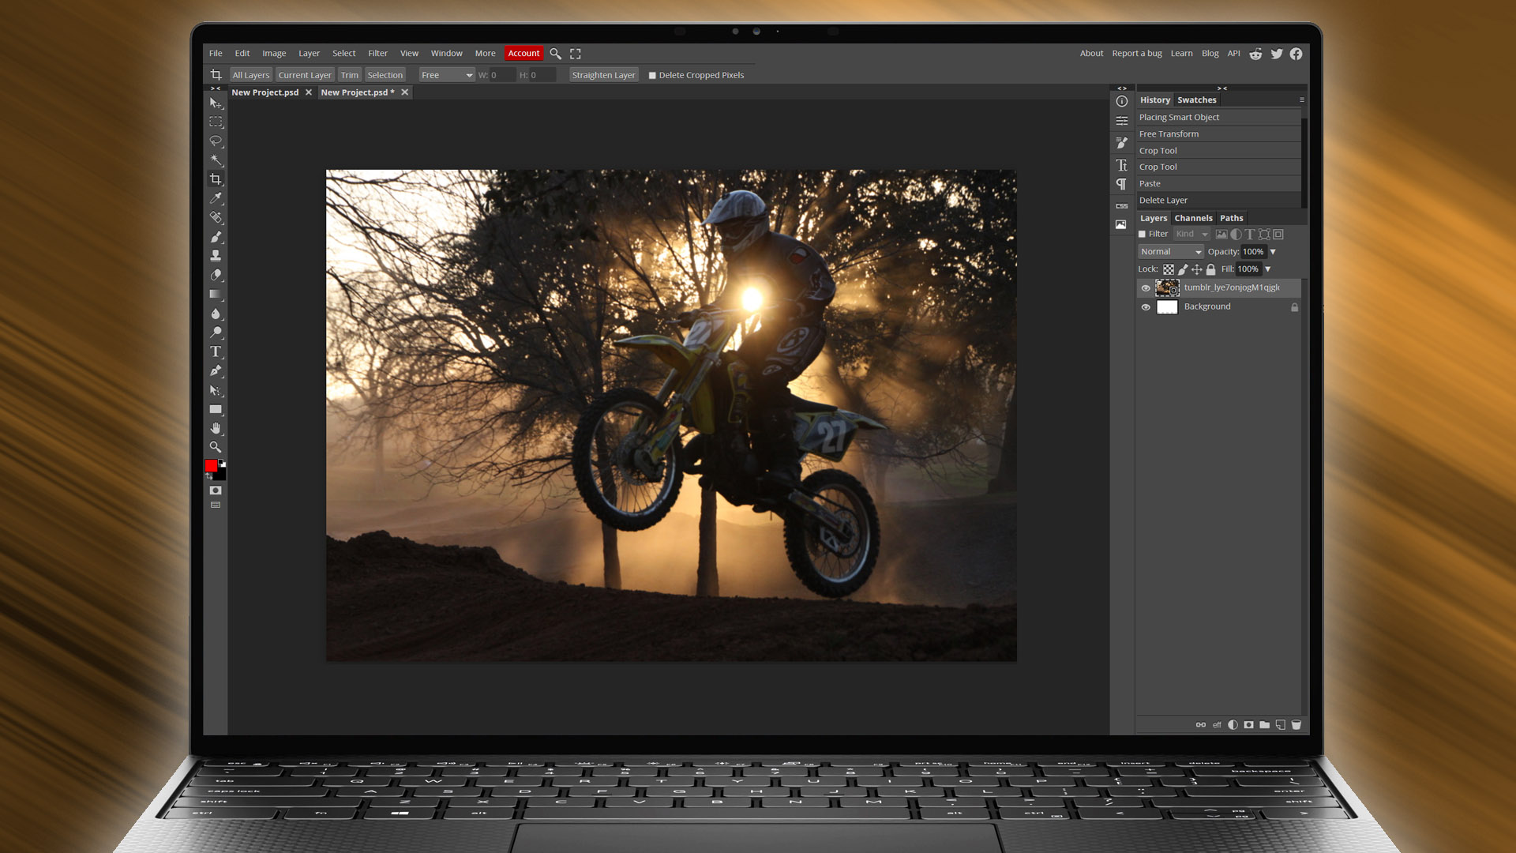This screenshot has width=1516, height=853.
Task: Click the Opacity percentage input field
Action: click(1252, 251)
